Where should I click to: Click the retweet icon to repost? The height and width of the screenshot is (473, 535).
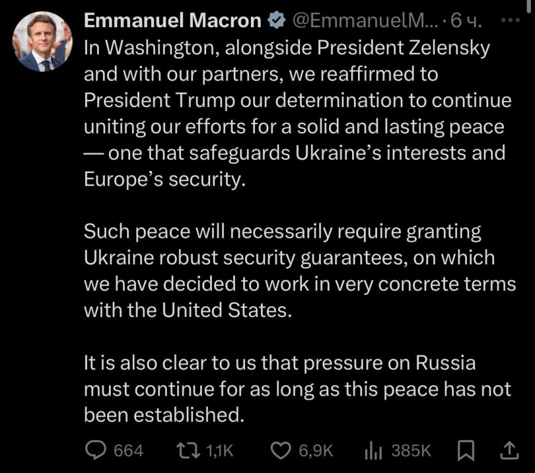click(189, 450)
